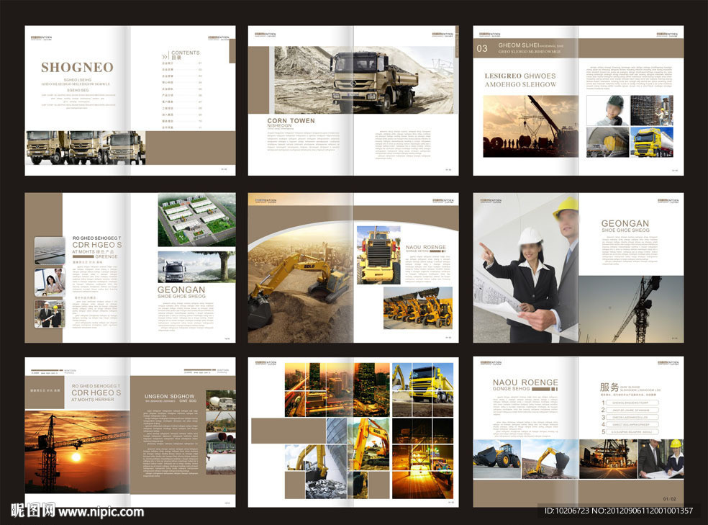The height and width of the screenshot is (525, 708).
Task: Click the GHEOM SLHEI banner title
Action: pos(518,45)
